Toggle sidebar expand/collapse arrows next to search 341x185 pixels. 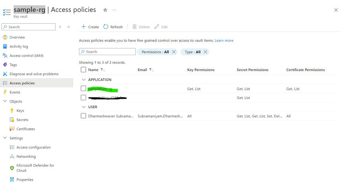point(60,27)
